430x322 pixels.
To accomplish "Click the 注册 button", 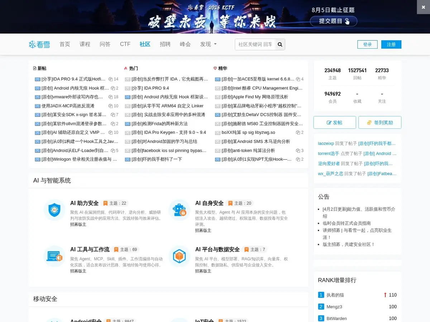I will click(391, 44).
